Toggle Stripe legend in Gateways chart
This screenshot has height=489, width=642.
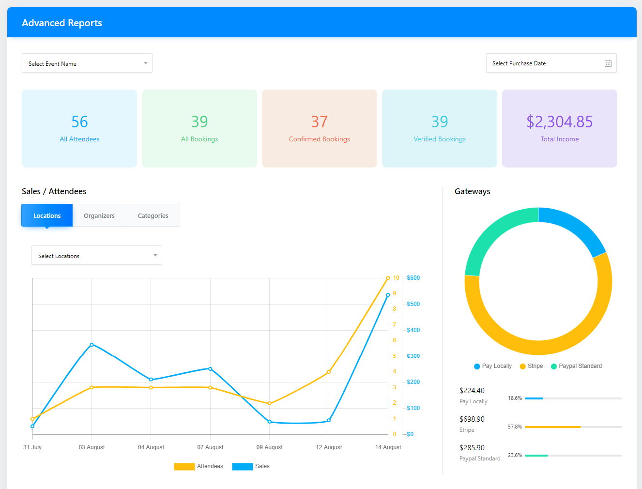pos(531,366)
